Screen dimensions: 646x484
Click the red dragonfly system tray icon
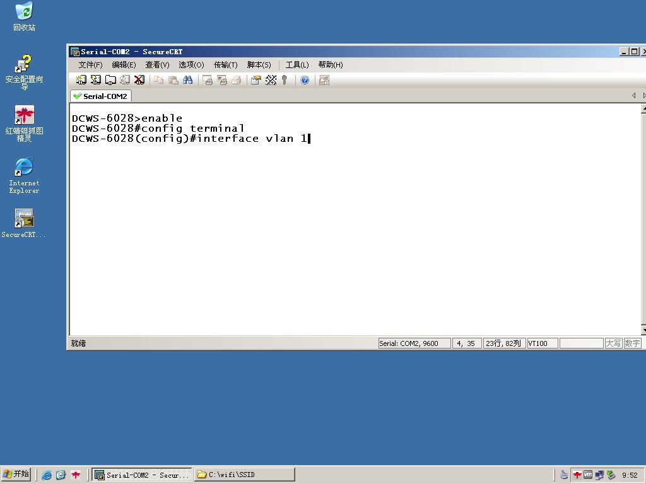tap(577, 475)
